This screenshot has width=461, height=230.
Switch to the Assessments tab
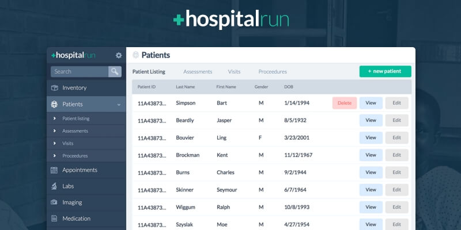click(198, 72)
